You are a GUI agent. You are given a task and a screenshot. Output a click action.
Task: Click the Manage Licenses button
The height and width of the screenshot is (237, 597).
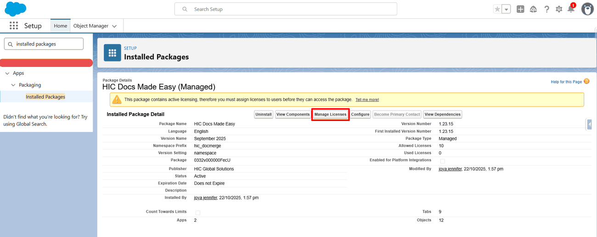(x=331, y=115)
